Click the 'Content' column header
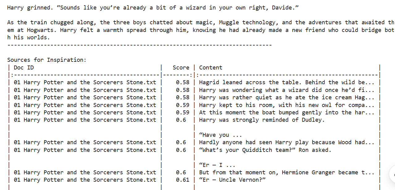 pos(211,68)
